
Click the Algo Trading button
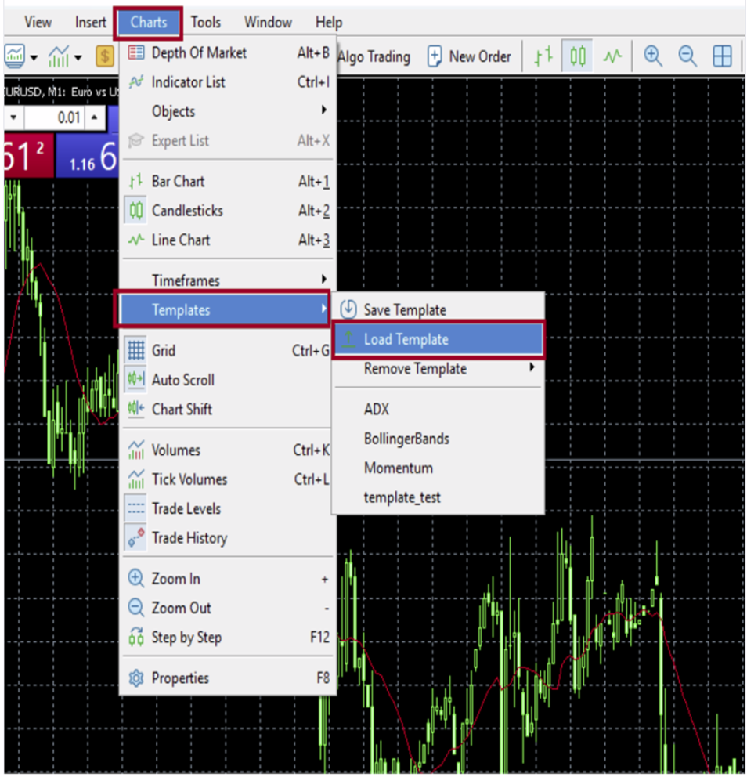tap(373, 56)
